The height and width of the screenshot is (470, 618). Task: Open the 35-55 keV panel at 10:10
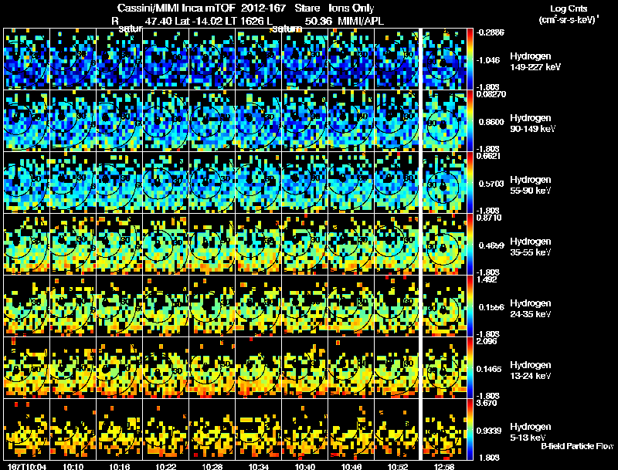click(73, 244)
